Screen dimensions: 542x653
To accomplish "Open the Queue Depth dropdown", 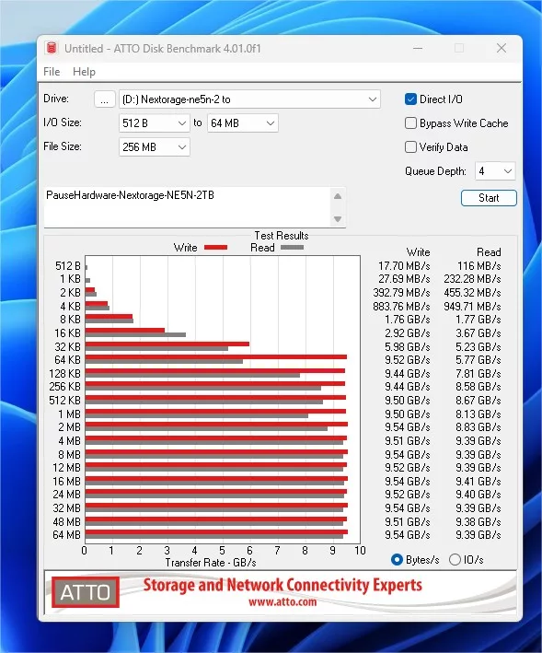I will pyautogui.click(x=495, y=171).
